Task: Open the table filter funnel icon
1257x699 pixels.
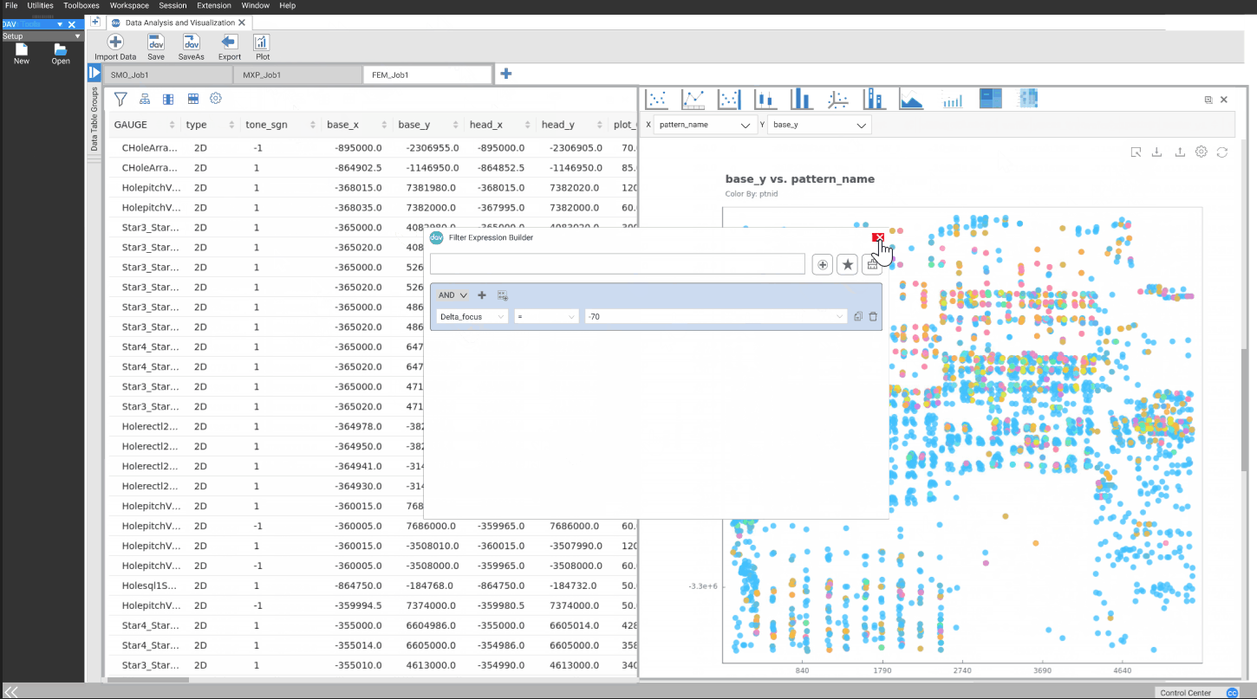Action: (x=120, y=100)
